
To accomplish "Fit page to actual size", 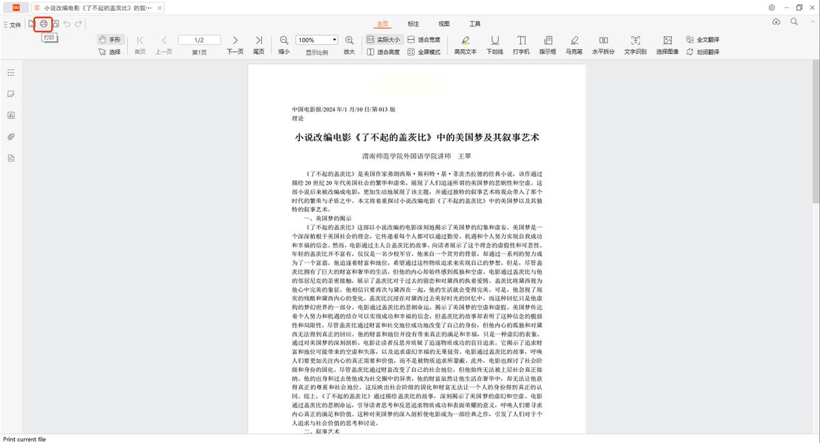I will point(385,40).
